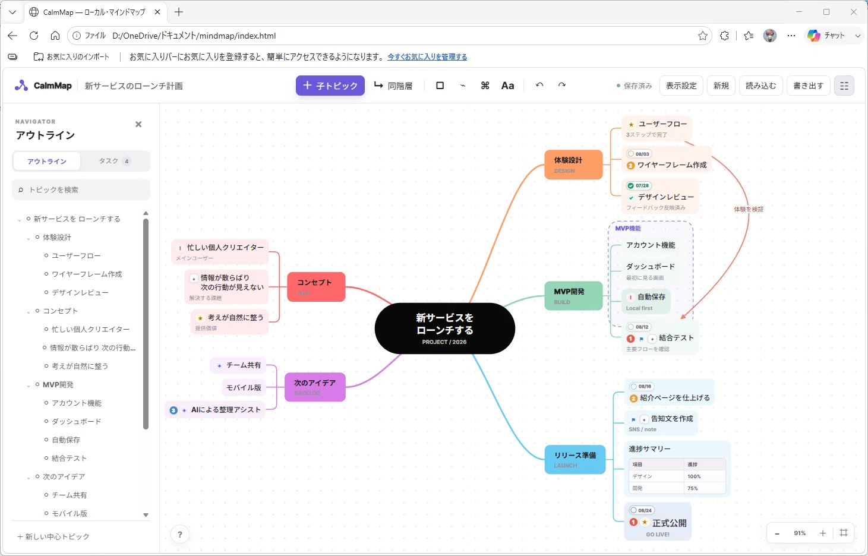
Task: Close the アウトライン navigator panel
Action: (138, 124)
